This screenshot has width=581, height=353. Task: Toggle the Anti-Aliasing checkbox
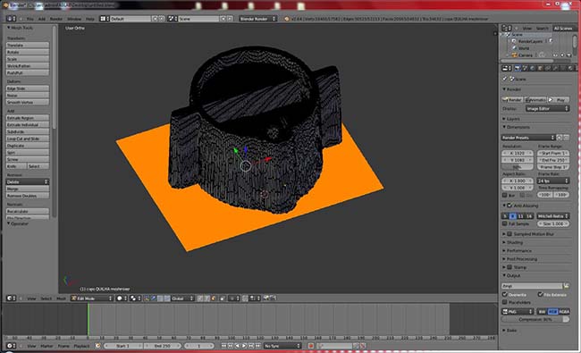coord(509,206)
